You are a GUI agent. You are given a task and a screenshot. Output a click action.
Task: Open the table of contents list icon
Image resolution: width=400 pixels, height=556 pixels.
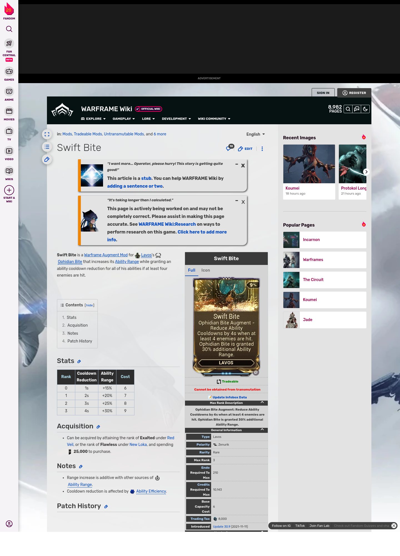click(x=47, y=147)
